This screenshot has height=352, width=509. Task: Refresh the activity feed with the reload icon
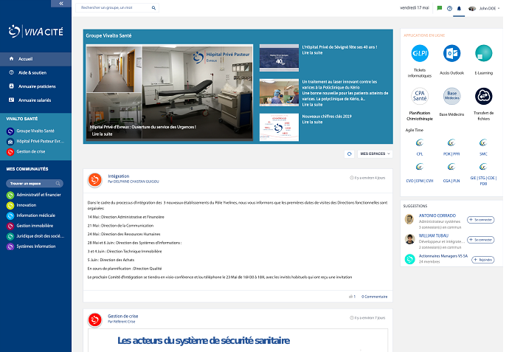349,153
